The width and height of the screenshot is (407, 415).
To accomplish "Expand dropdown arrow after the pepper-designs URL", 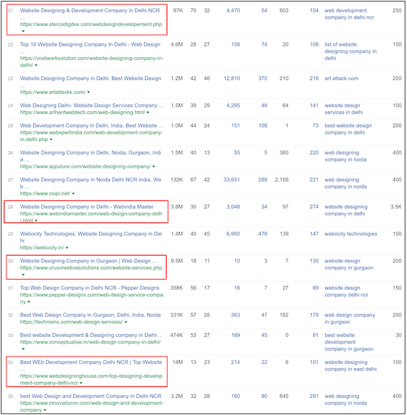I will pyautogui.click(x=29, y=302).
